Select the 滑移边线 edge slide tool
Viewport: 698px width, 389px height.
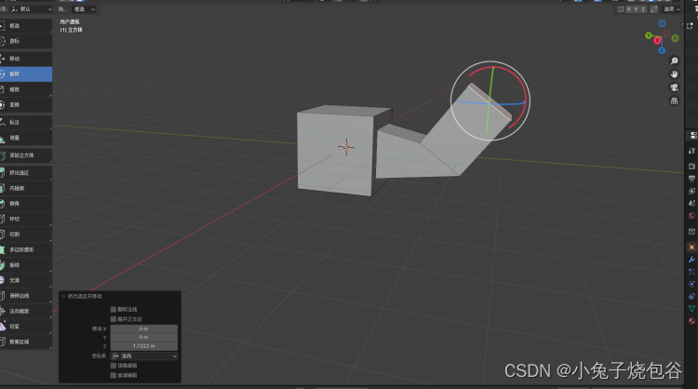pyautogui.click(x=26, y=296)
